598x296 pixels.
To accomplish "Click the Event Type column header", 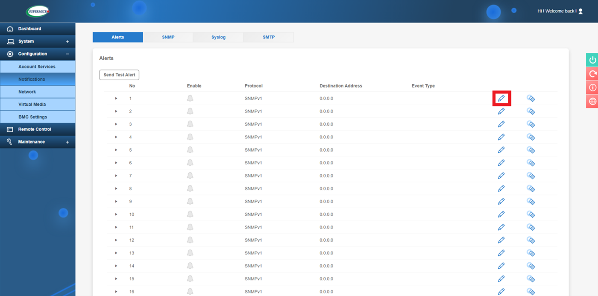I will (423, 86).
